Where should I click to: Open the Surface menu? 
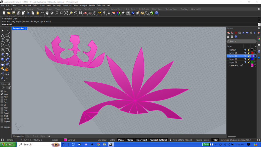click(28, 5)
